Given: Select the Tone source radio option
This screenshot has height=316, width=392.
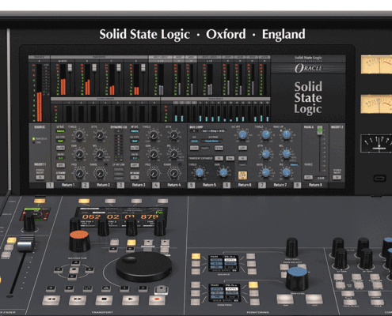Looking at the screenshot, I should 34,142.
